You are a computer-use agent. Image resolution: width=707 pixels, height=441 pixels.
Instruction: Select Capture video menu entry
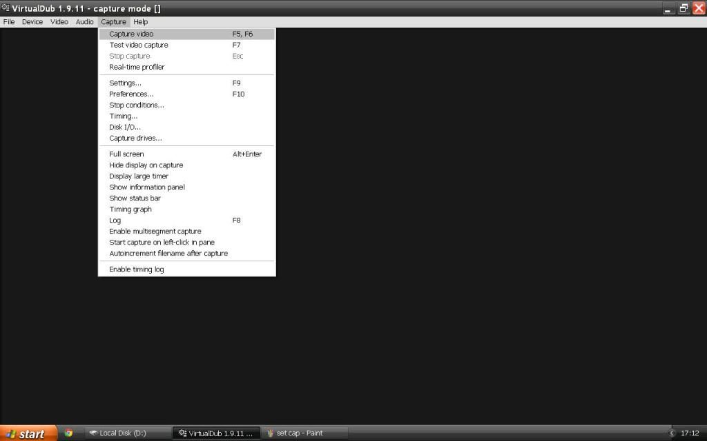[131, 34]
